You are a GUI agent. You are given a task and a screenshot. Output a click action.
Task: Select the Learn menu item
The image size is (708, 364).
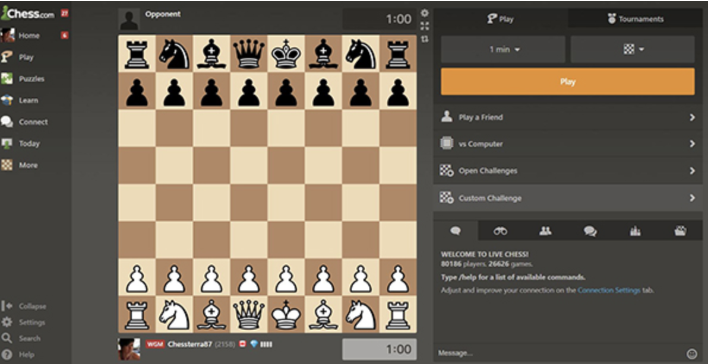point(28,101)
